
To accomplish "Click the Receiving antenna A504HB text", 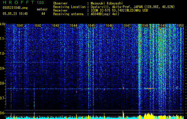I will (86, 14).
